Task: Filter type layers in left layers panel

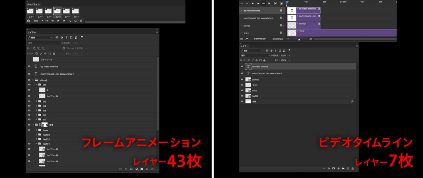Action: pyautogui.click(x=67, y=38)
